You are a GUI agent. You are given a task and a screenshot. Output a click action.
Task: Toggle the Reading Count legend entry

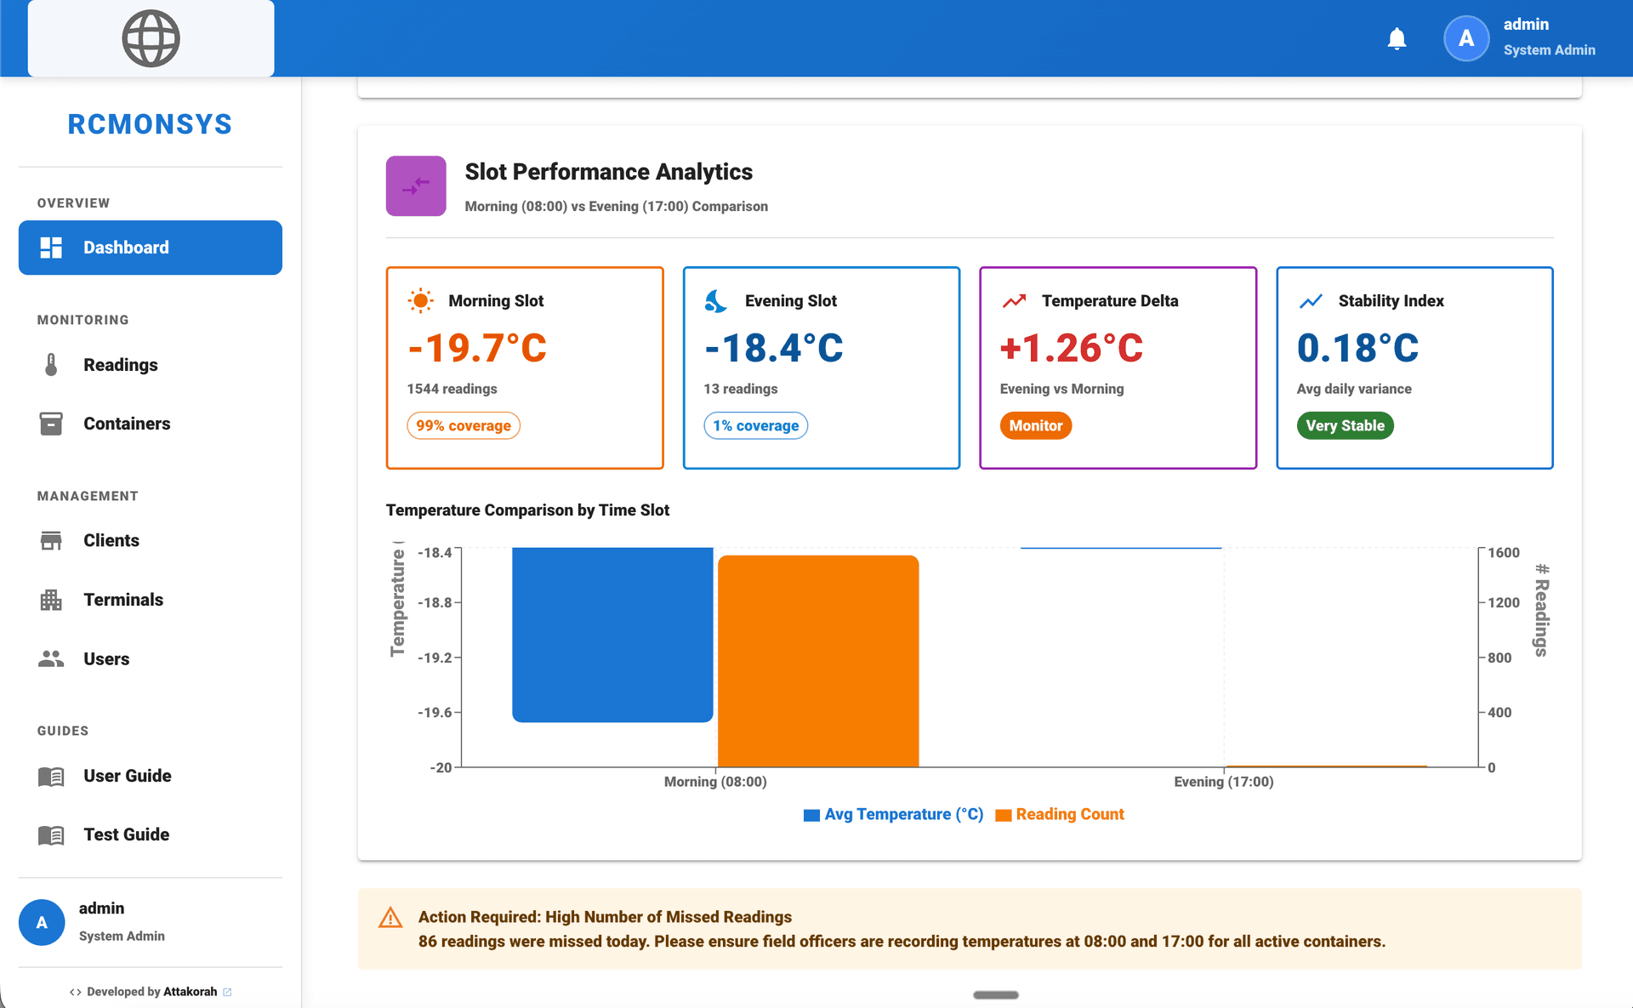[x=1060, y=814]
